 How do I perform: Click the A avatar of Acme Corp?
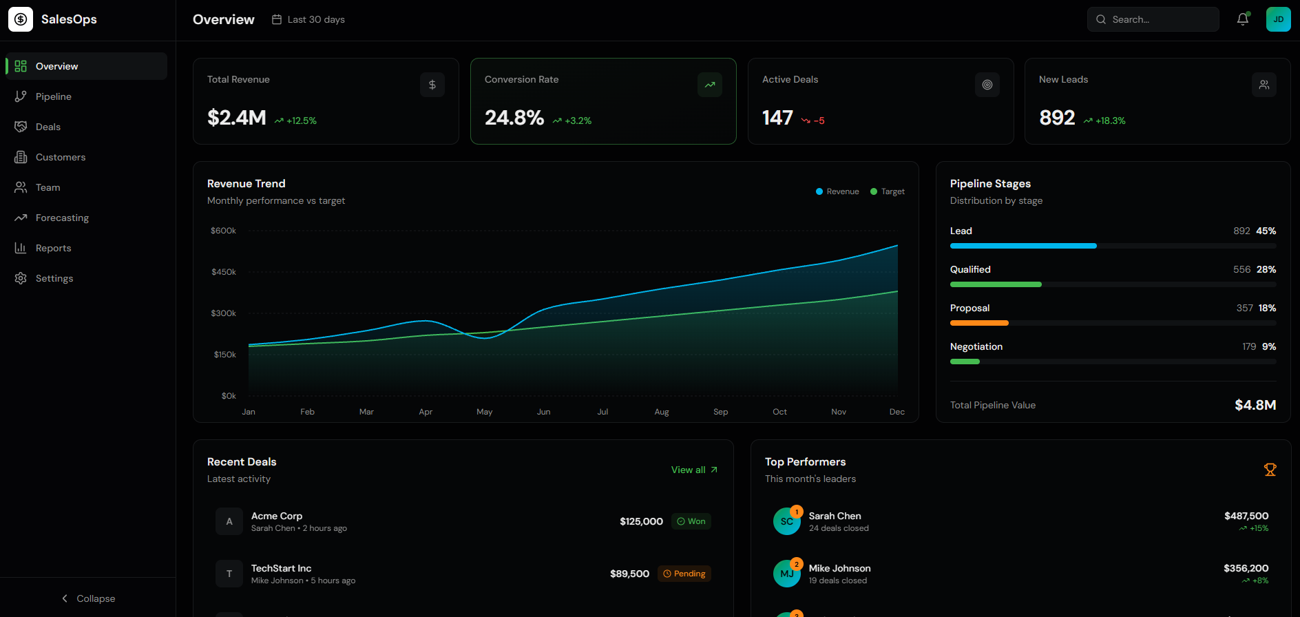229,521
